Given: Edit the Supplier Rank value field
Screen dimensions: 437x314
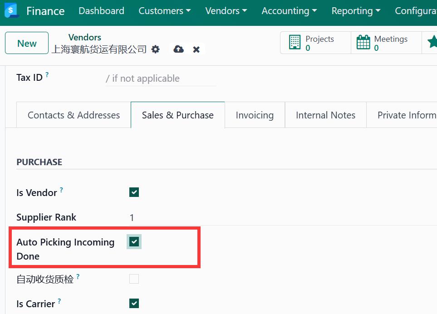Looking at the screenshot, I should (x=283, y=217).
